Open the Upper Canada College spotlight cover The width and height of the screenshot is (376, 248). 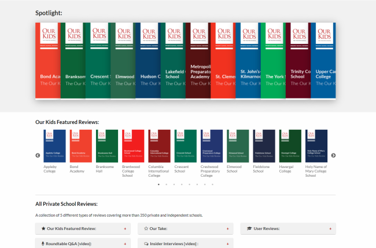(323, 61)
